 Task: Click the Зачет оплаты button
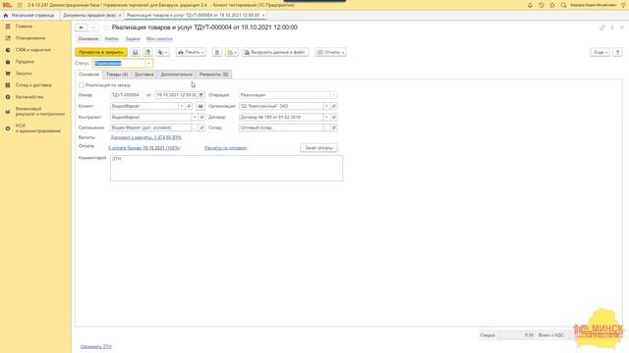pyautogui.click(x=318, y=148)
